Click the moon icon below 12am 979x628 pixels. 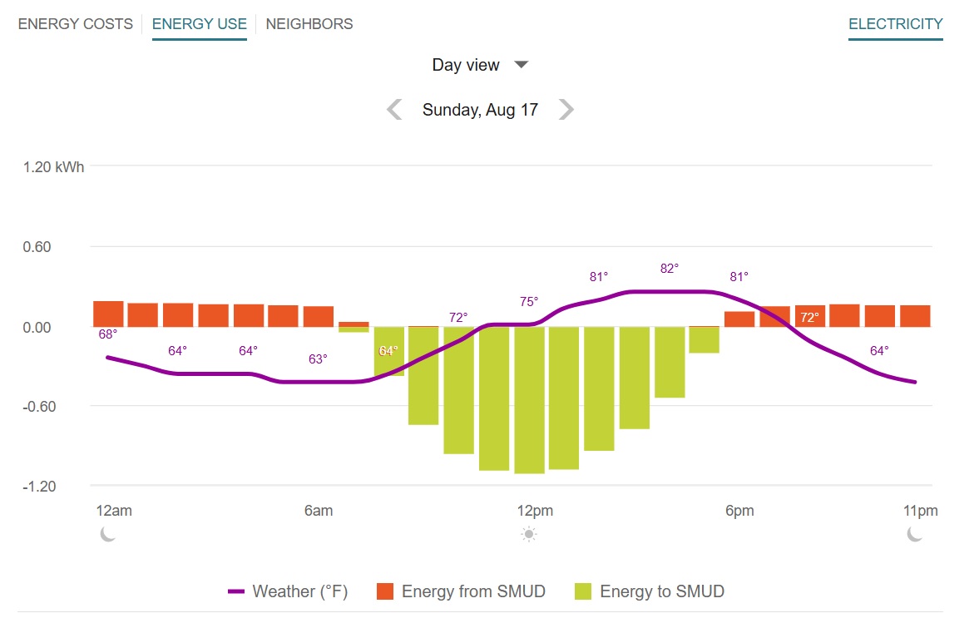coord(107,534)
